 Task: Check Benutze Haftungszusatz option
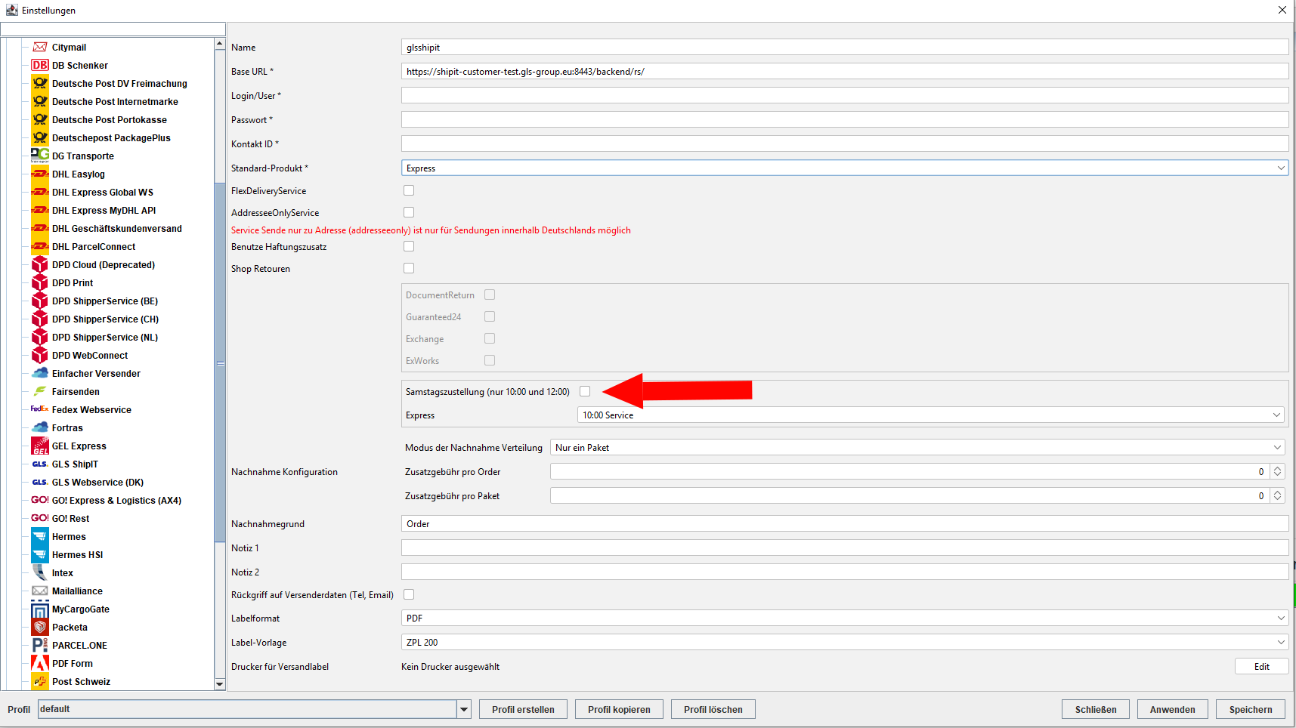409,246
